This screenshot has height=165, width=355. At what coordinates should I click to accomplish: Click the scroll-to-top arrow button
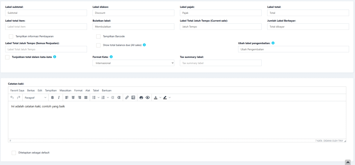[x=348, y=162]
